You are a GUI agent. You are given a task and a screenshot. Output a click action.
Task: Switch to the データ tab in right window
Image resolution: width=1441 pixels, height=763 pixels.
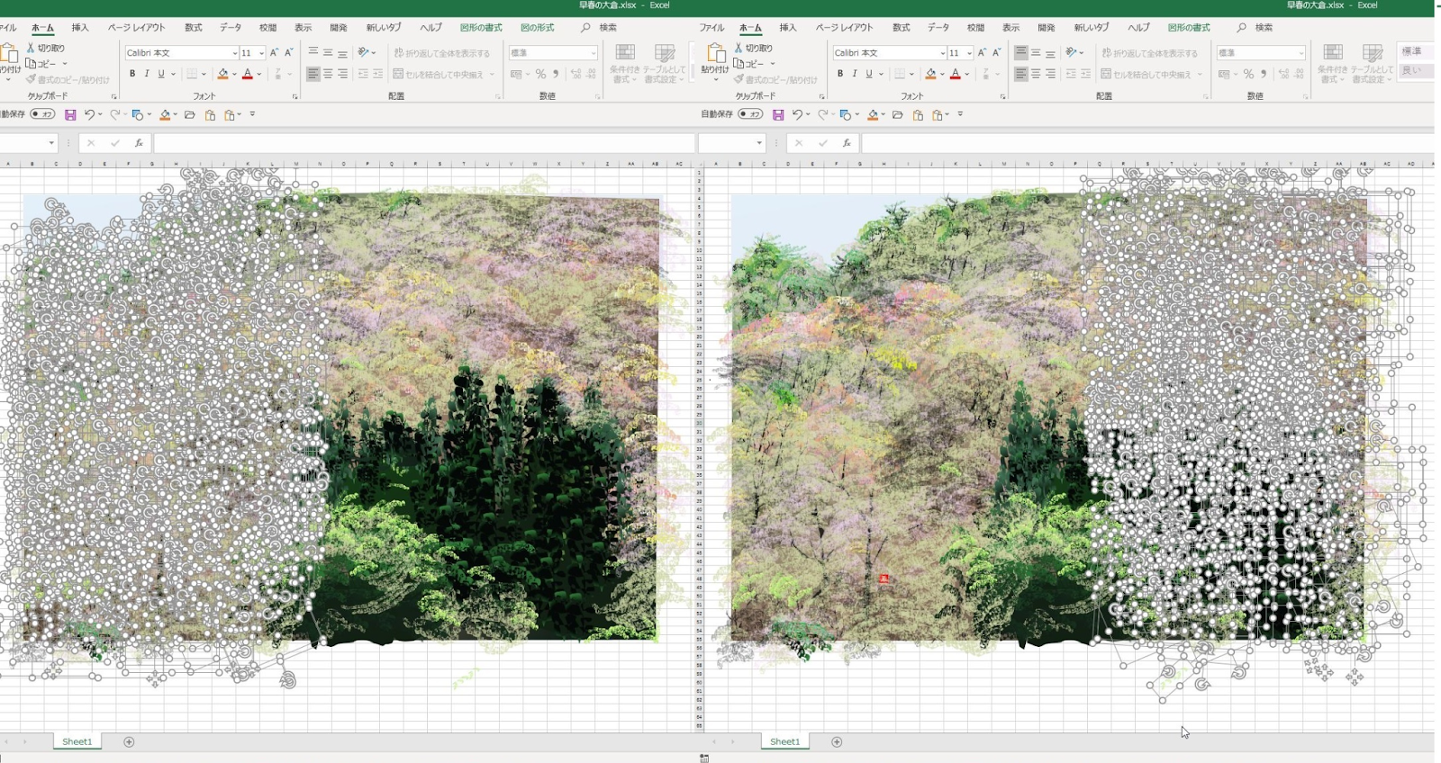pyautogui.click(x=938, y=28)
